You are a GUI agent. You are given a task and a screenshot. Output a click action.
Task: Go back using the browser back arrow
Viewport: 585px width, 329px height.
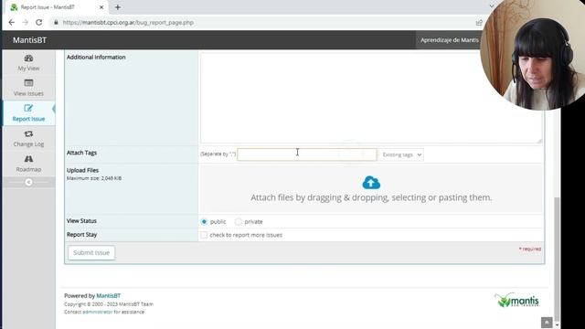[12, 22]
